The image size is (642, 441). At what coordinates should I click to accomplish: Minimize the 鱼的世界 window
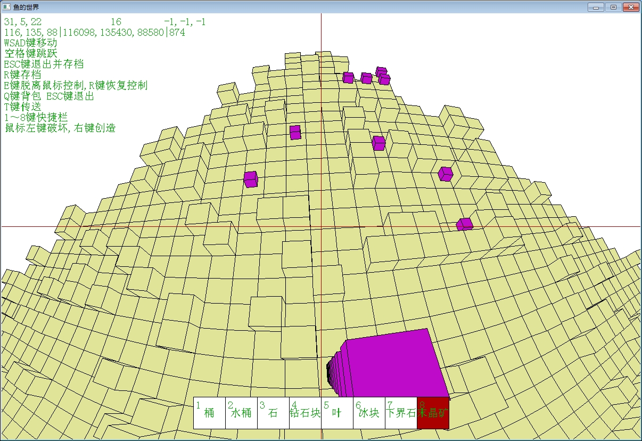[596, 7]
